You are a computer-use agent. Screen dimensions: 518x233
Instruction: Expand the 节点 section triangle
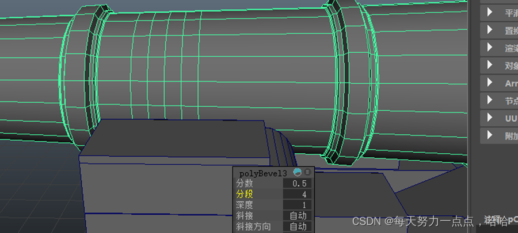[x=490, y=100]
